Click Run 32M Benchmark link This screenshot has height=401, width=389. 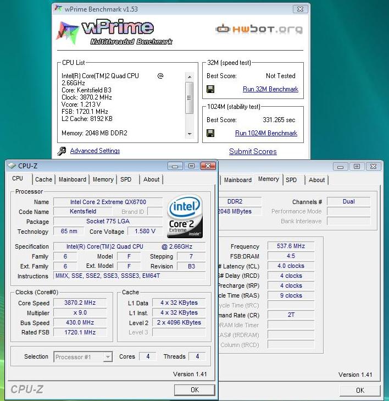point(270,89)
